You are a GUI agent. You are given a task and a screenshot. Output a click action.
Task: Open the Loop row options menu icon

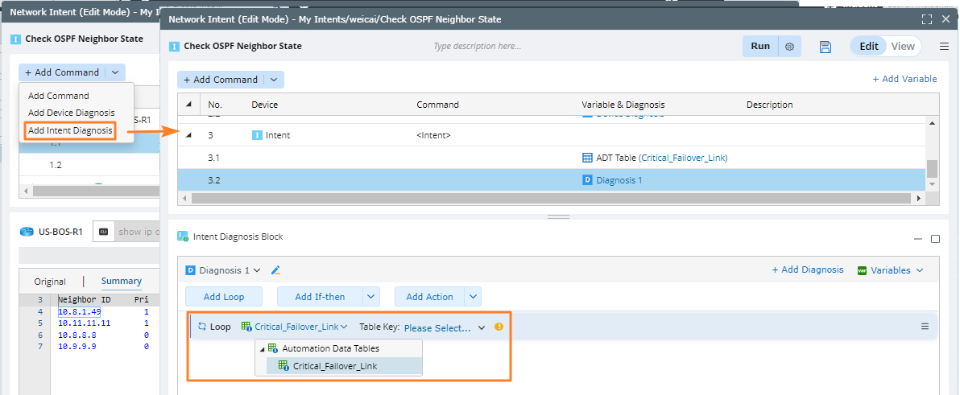tap(925, 327)
